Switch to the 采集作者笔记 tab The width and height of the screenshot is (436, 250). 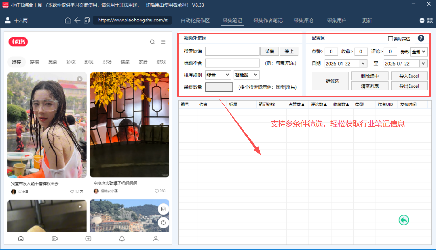[268, 21]
